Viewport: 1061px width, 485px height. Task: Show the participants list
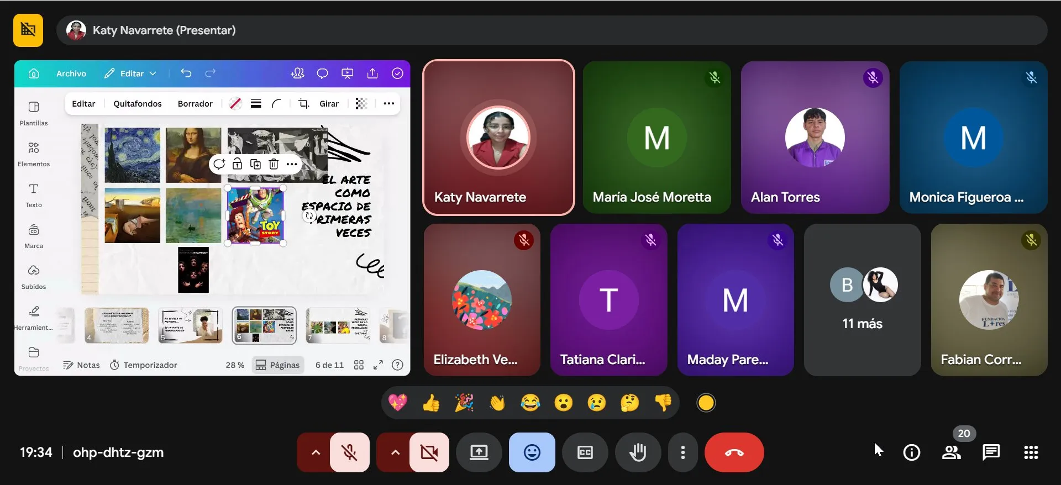point(951,452)
